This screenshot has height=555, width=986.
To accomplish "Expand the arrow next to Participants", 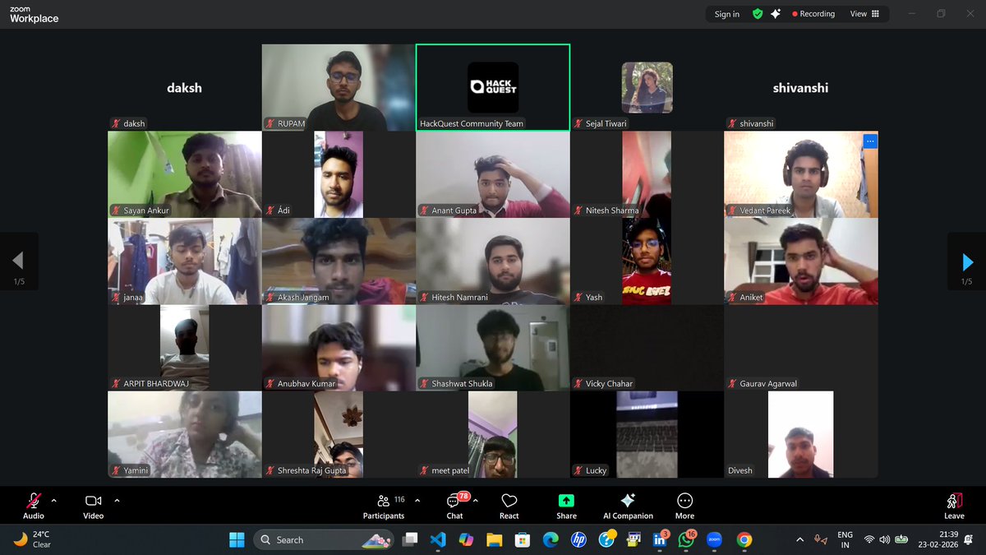I will pyautogui.click(x=417, y=500).
